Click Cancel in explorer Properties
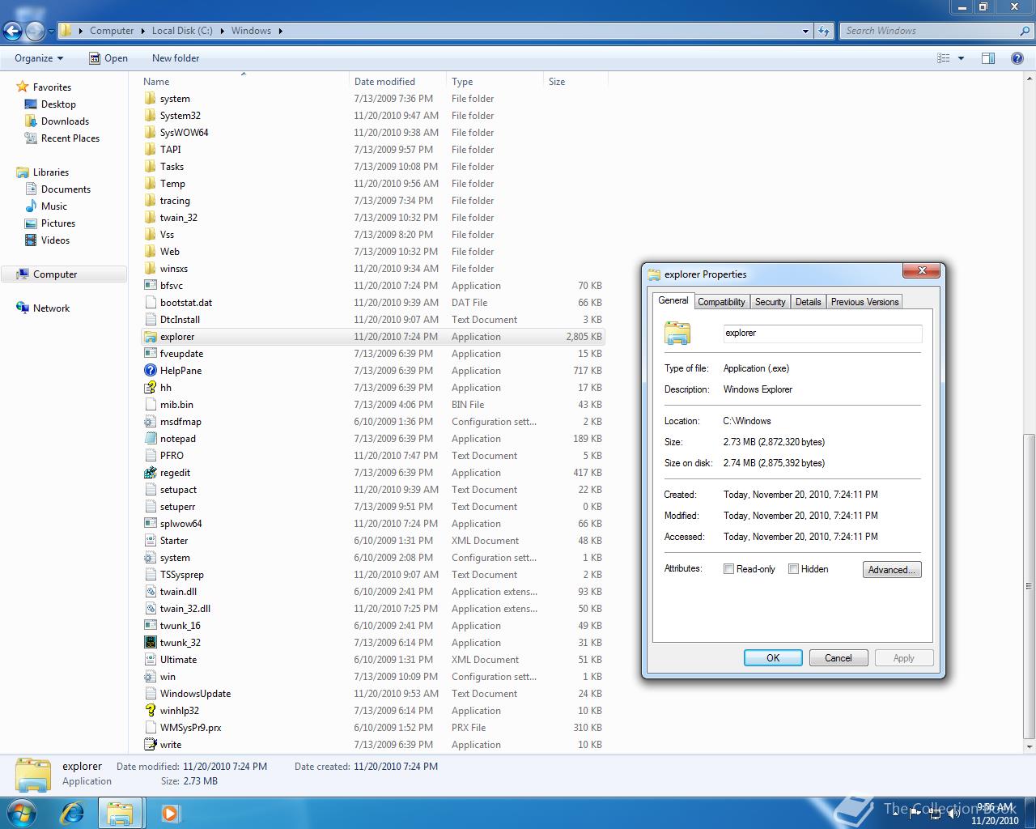 [839, 658]
